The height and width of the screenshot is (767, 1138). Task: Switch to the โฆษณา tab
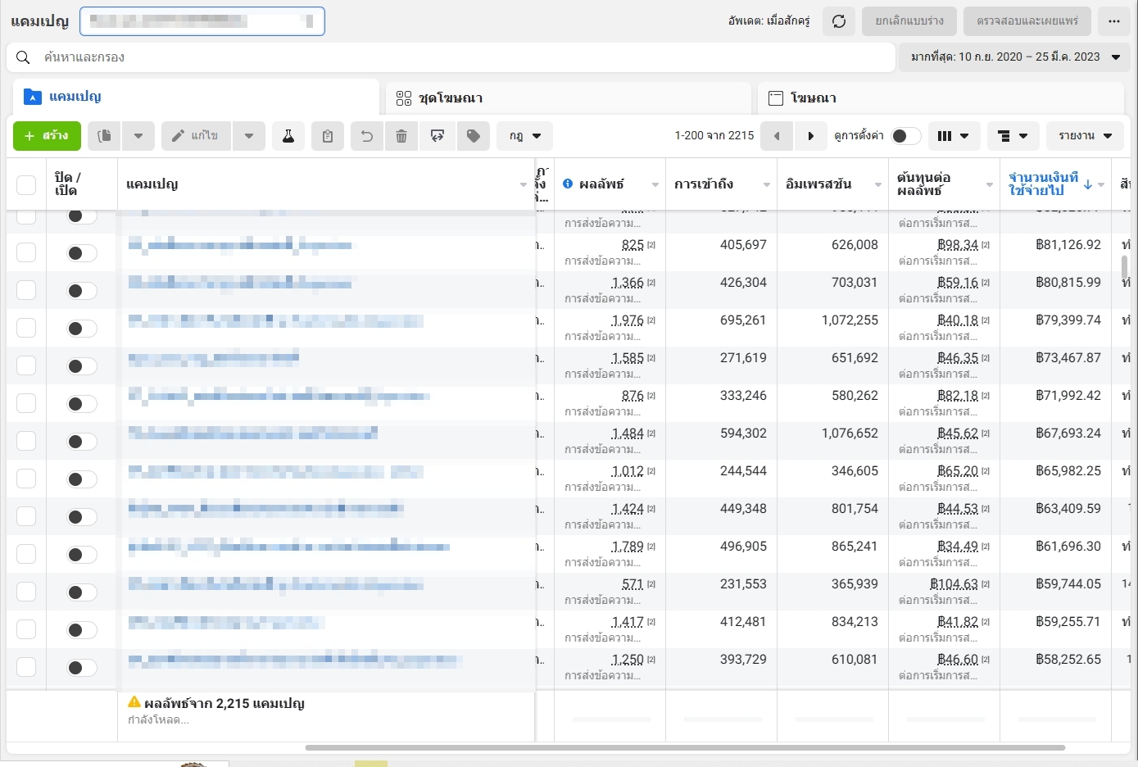940,98
